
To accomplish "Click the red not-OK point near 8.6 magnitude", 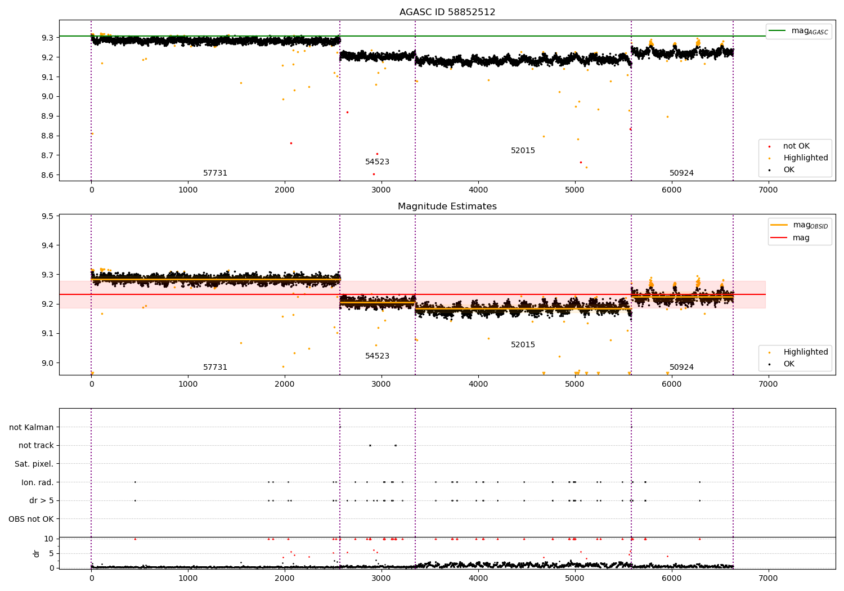I will point(374,174).
